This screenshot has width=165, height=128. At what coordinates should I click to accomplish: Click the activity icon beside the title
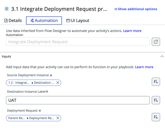(x=7, y=9)
